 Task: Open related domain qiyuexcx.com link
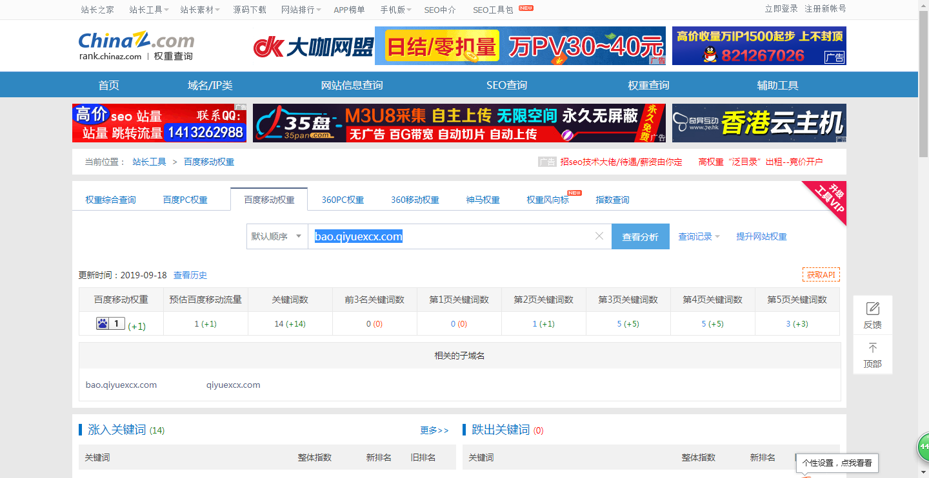coord(233,385)
